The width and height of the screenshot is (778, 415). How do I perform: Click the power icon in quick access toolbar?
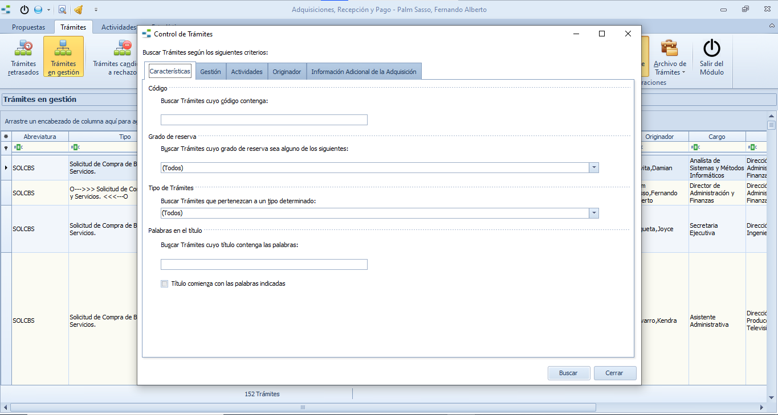pos(25,10)
